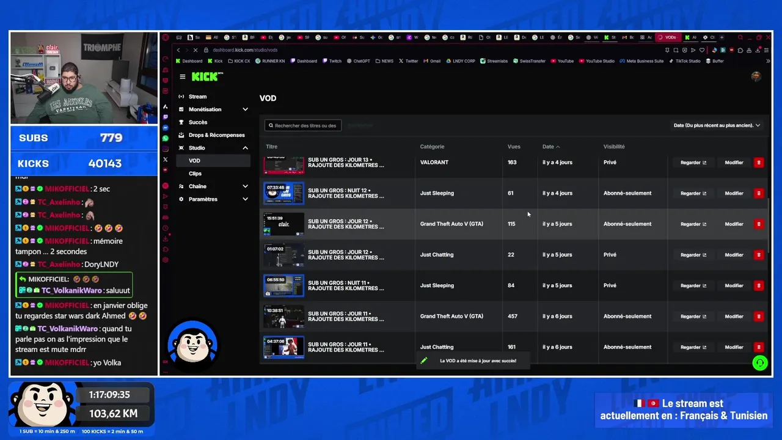Delete the JOUR 12 Just Chatting VOD
782x440 pixels.
(759, 255)
